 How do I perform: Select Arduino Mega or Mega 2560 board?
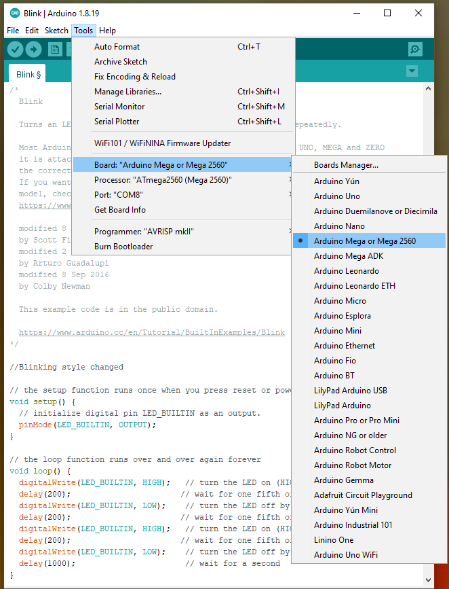[369, 240]
